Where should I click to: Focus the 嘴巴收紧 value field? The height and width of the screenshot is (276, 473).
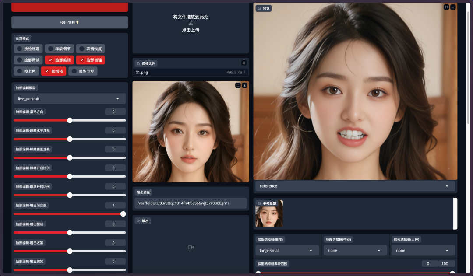(115, 243)
